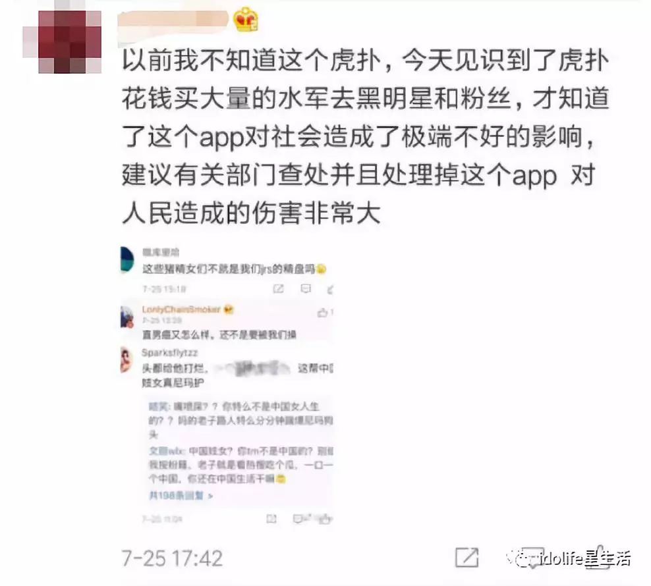
Task: Open the main post timestamp 7-25 17:42
Action: click(x=172, y=558)
